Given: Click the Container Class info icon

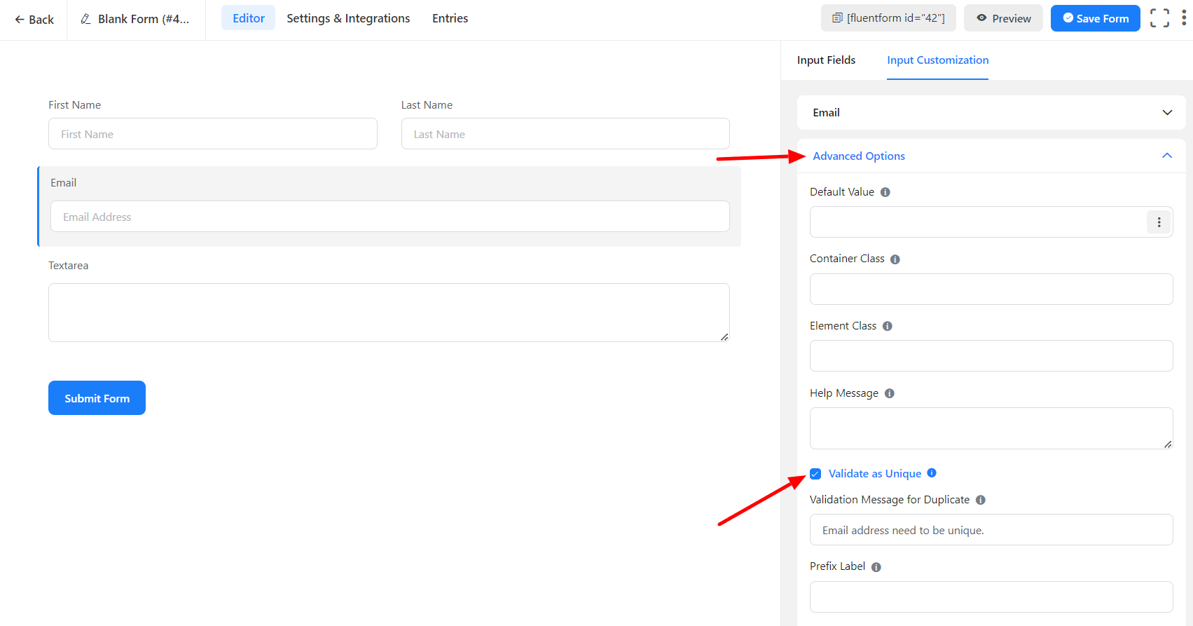Looking at the screenshot, I should (895, 259).
